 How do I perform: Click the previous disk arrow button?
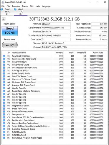(x=4, y=19)
